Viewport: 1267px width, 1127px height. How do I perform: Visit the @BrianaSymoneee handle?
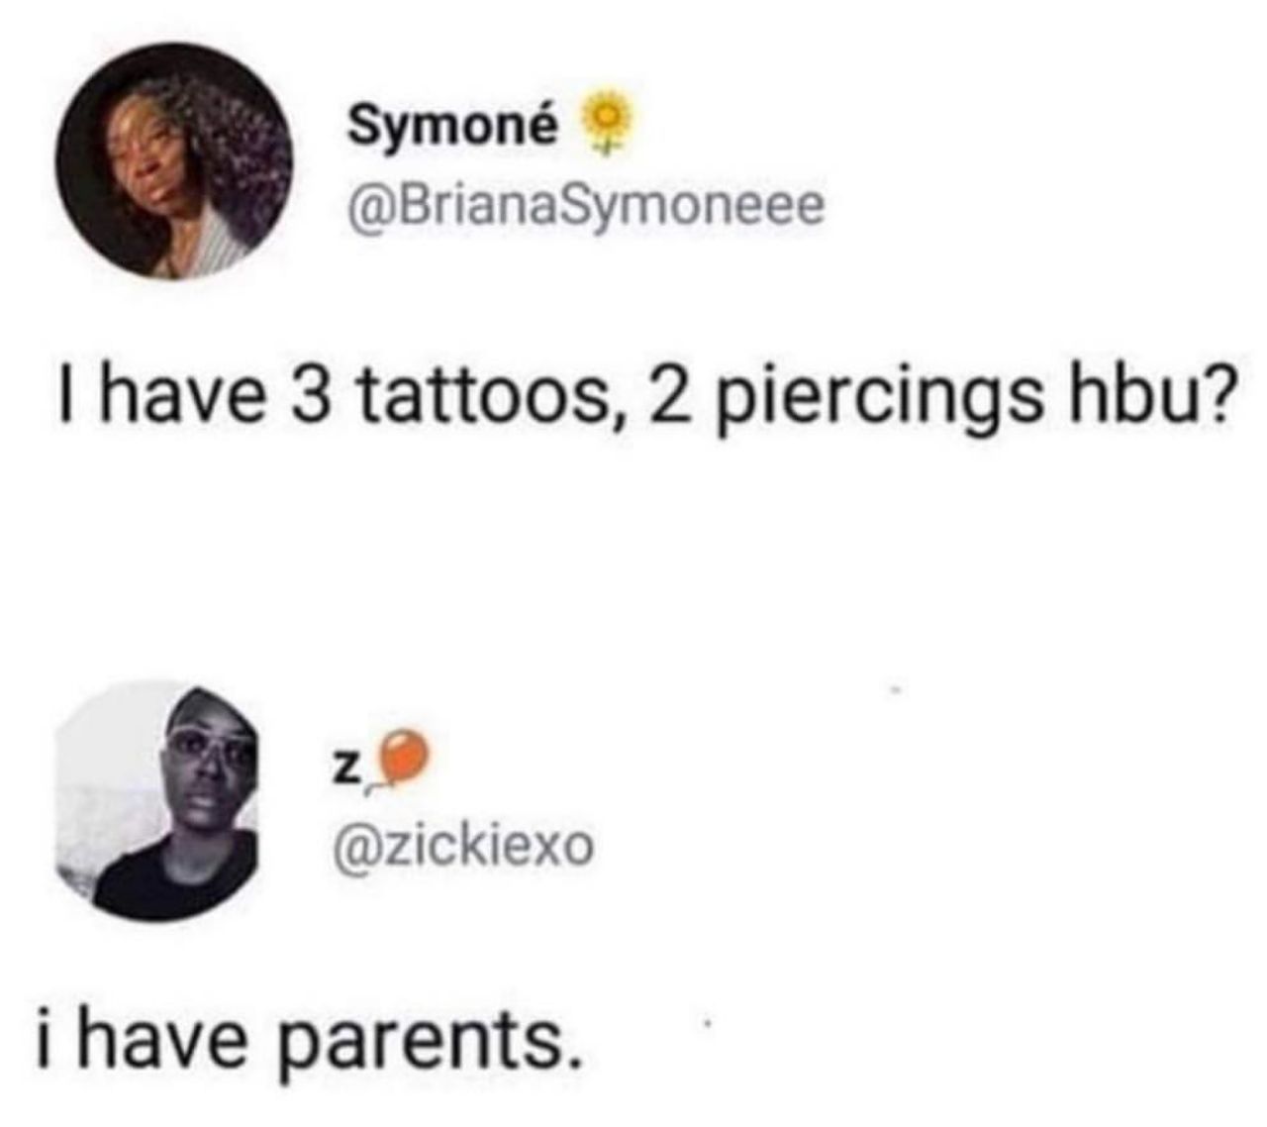pyautogui.click(x=584, y=205)
